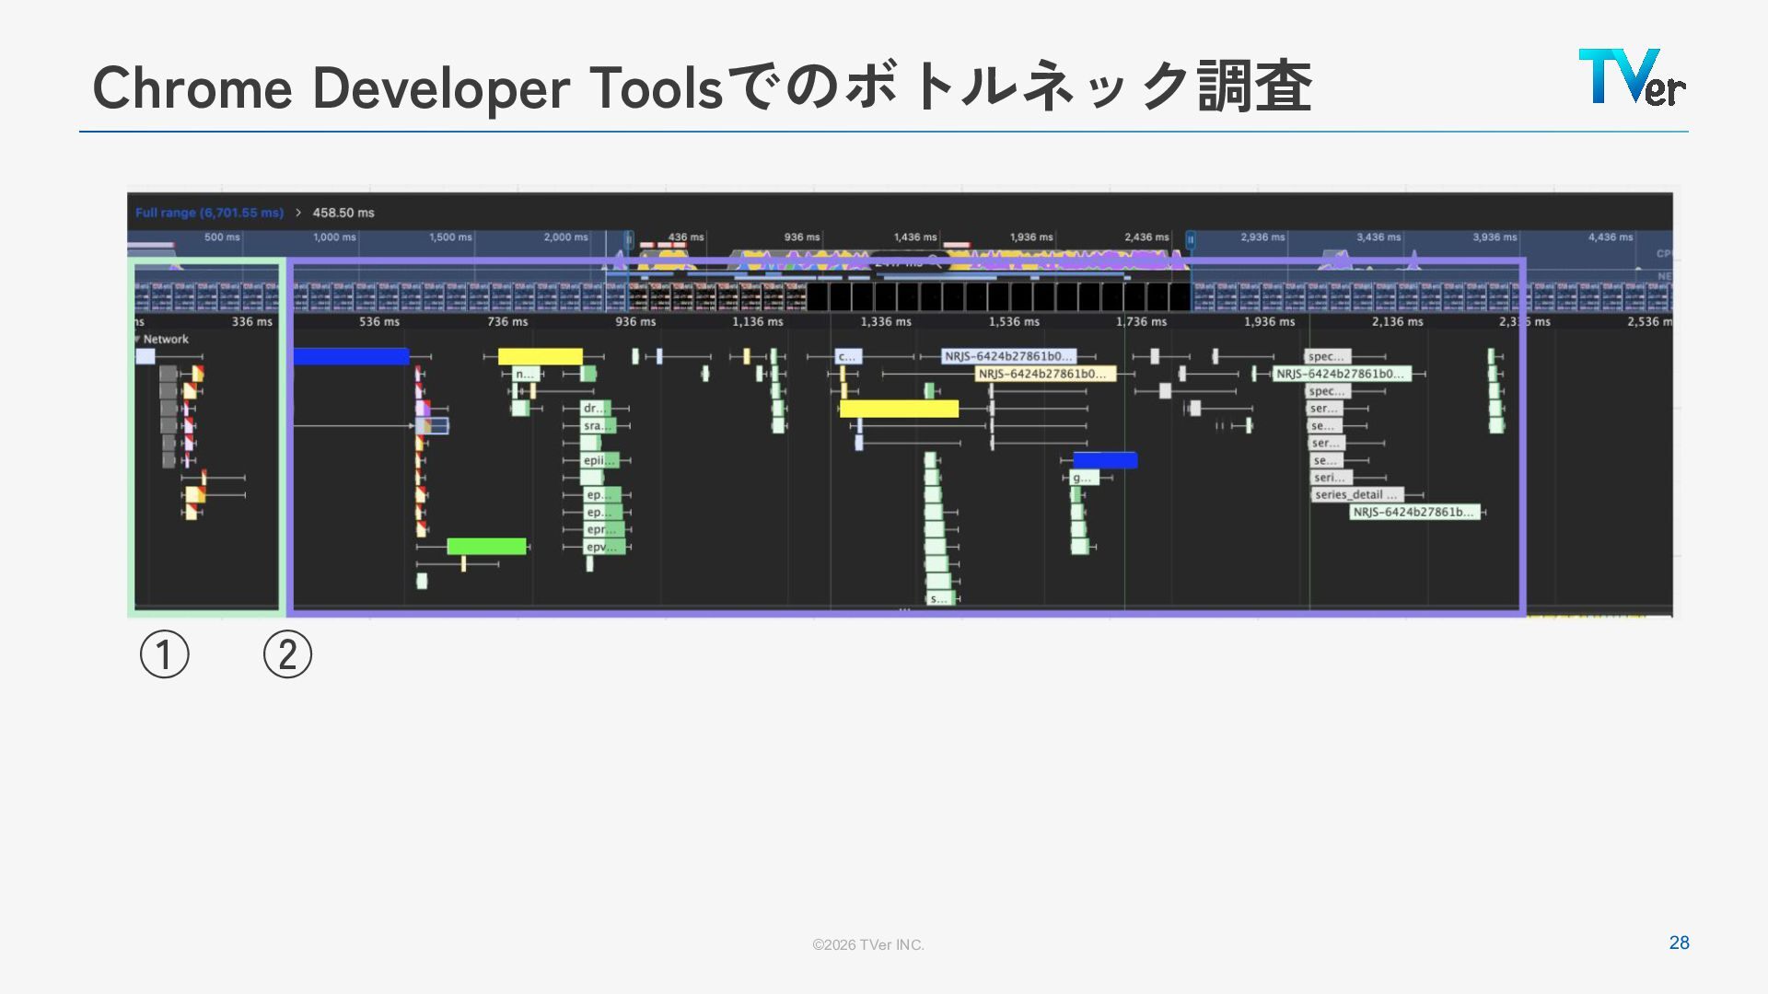This screenshot has height=994, width=1768.
Task: Go back to Full range breadcrumb
Action: 209,213
